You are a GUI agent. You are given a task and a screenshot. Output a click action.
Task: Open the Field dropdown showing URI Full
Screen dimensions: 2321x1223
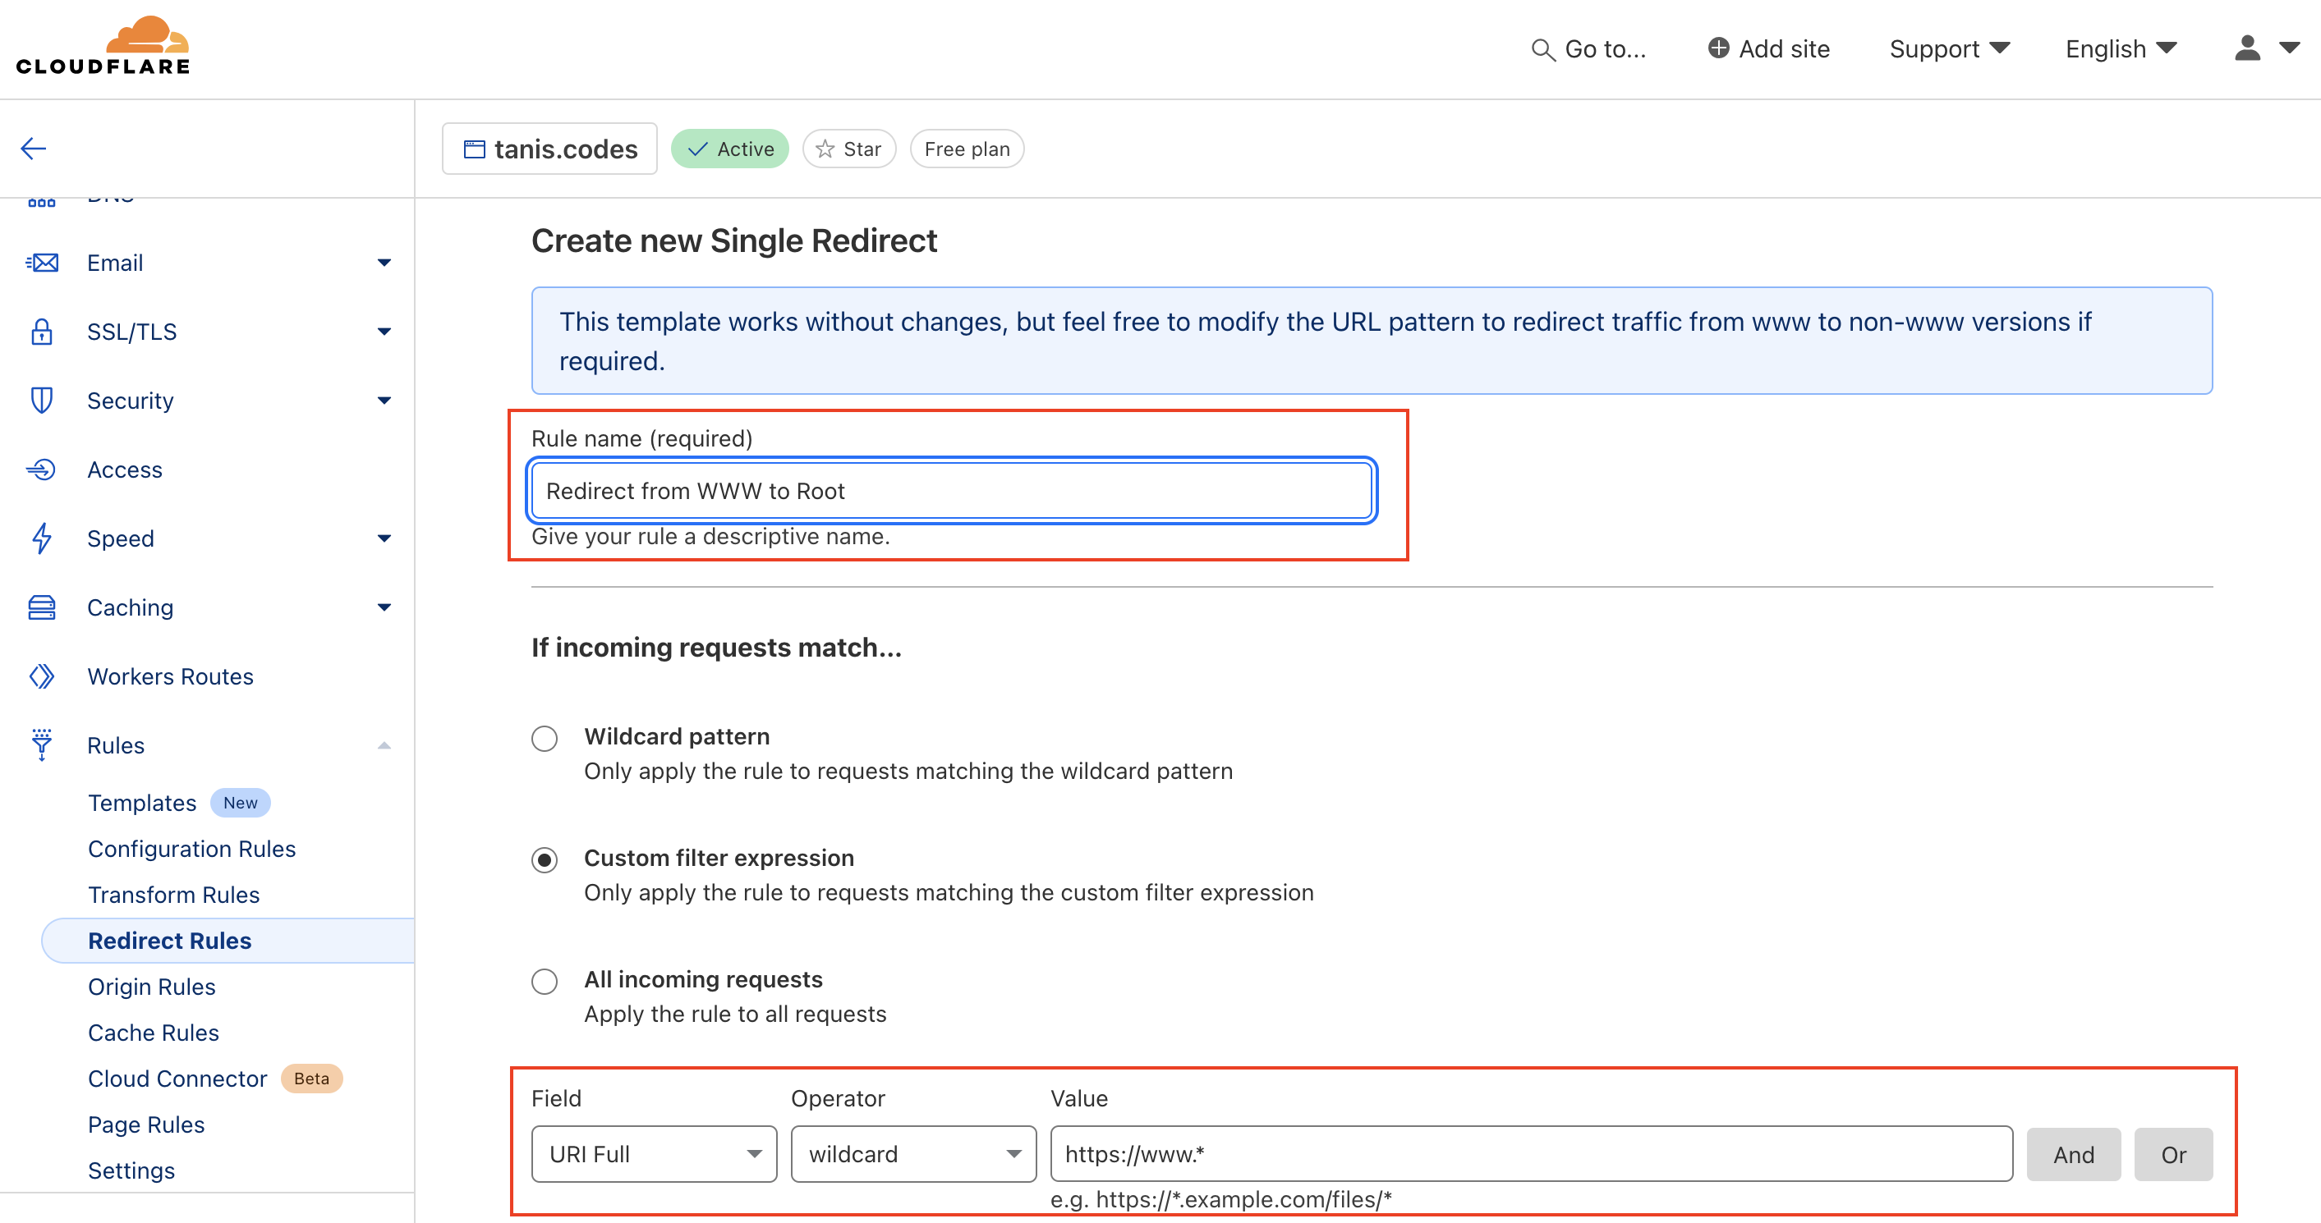(x=653, y=1154)
